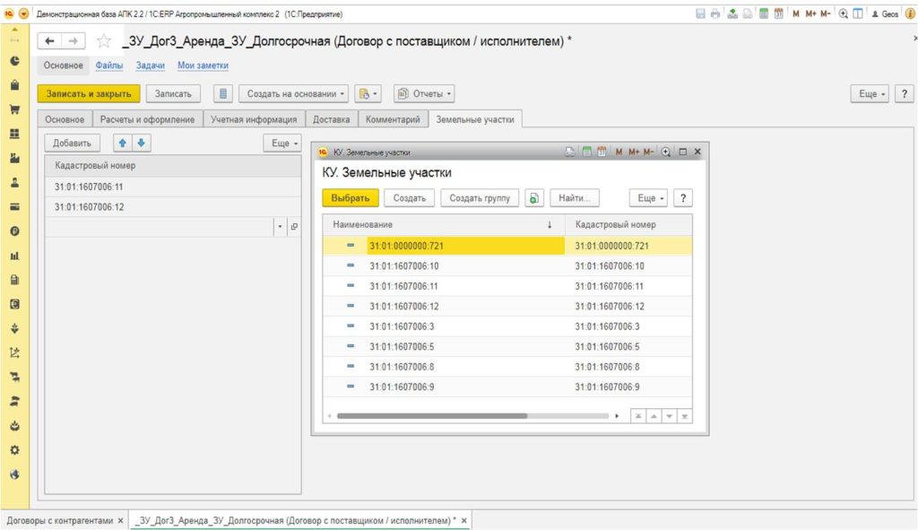
Task: Click the empty cadastral number input field
Action: click(160, 227)
